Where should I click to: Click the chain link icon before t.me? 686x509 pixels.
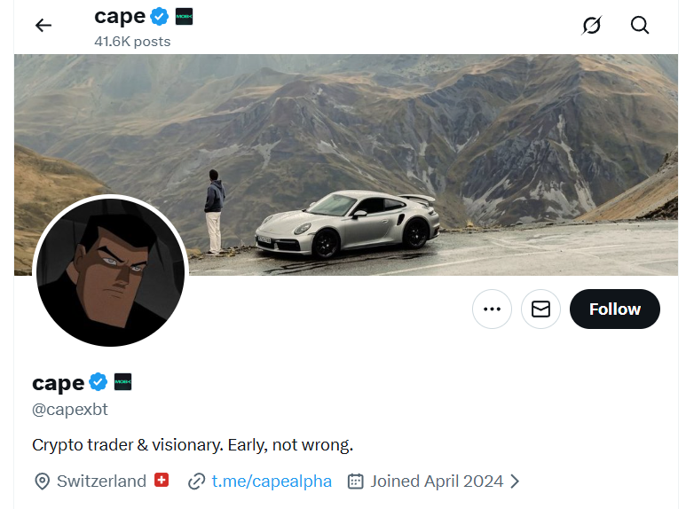[197, 482]
